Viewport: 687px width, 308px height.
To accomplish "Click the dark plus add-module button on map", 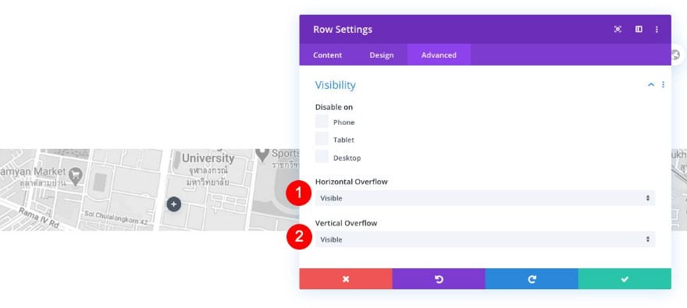I will 173,204.
